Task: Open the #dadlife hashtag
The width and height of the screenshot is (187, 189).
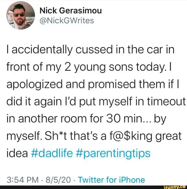Action: [52, 153]
